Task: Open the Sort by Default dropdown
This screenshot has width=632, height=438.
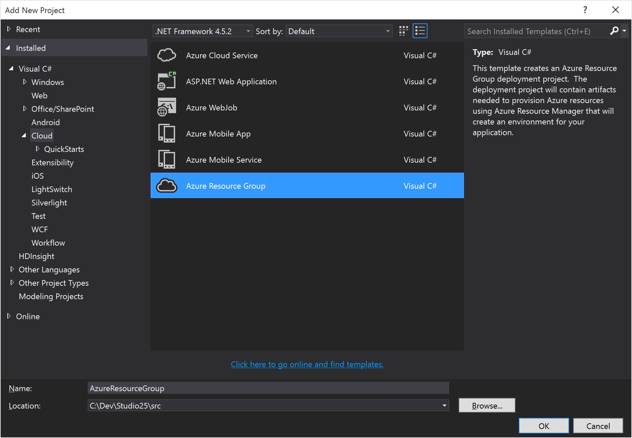Action: tap(339, 31)
